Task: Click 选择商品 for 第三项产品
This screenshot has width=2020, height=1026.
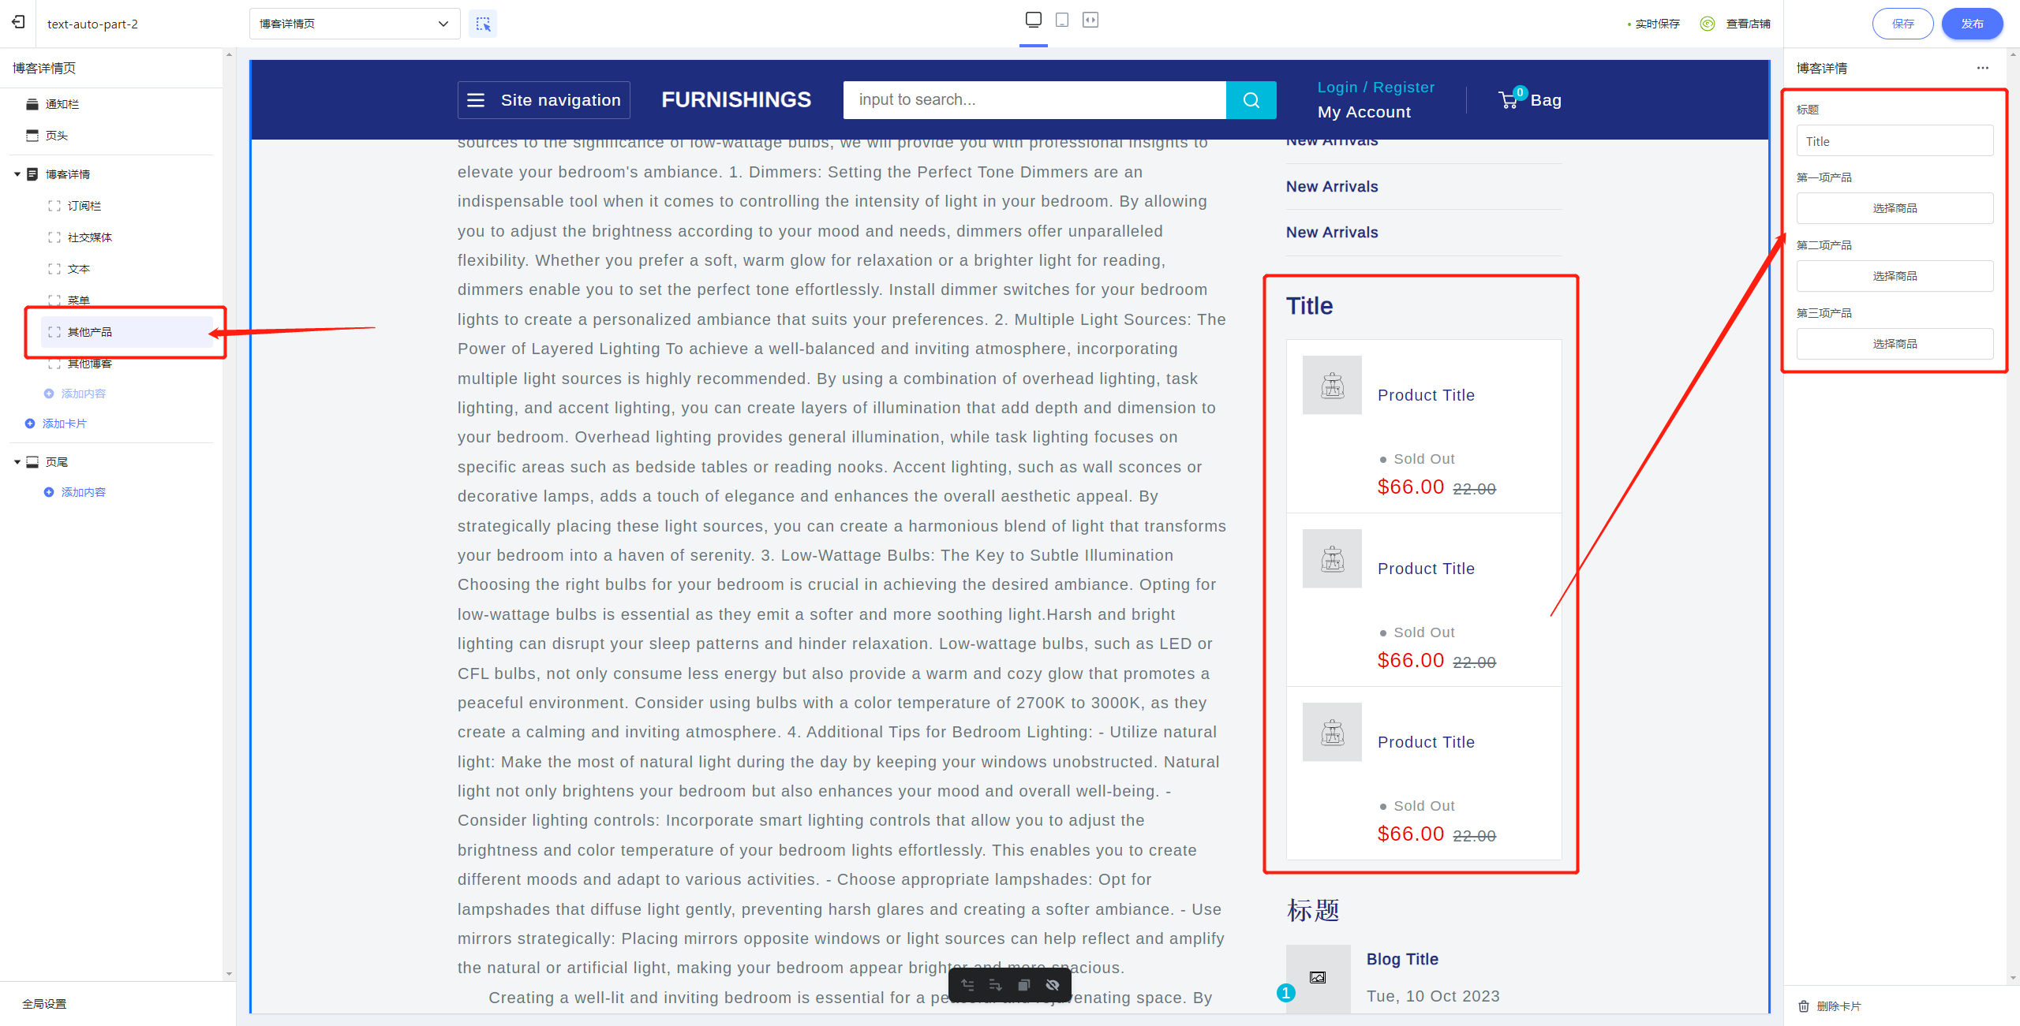Action: tap(1895, 344)
